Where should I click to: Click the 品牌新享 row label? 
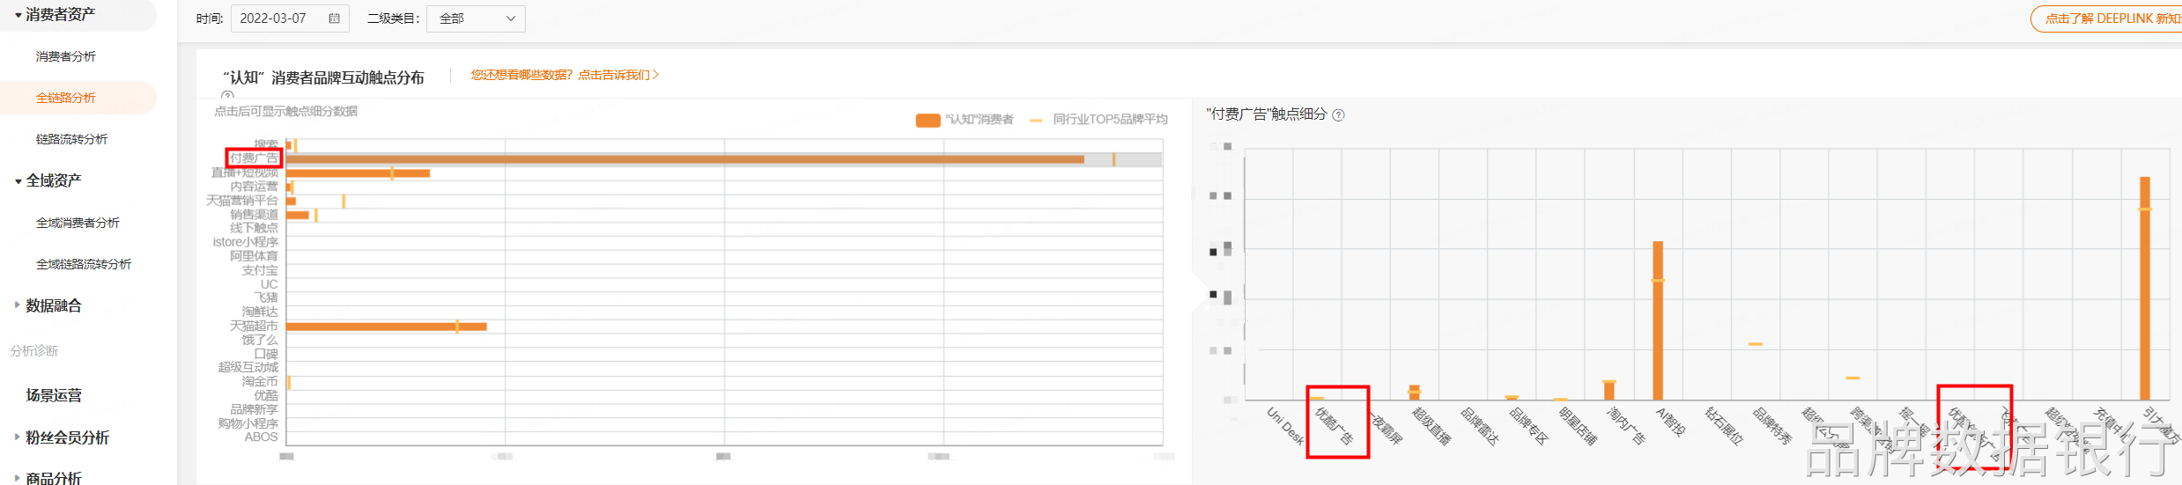[254, 409]
